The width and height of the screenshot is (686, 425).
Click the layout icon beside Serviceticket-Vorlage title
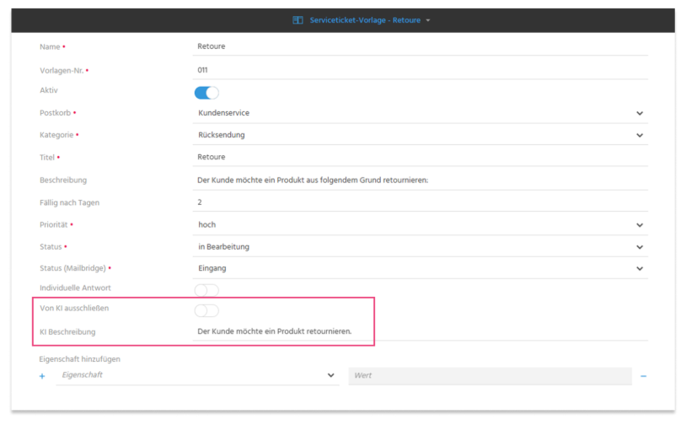click(297, 20)
